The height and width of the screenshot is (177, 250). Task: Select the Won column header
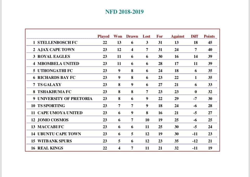pyautogui.click(x=118, y=36)
